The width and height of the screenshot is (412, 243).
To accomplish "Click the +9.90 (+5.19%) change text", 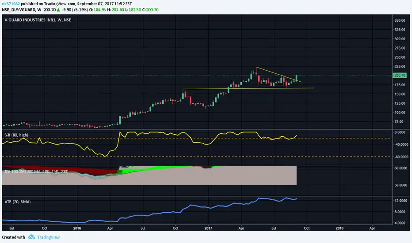I will 74,10.
